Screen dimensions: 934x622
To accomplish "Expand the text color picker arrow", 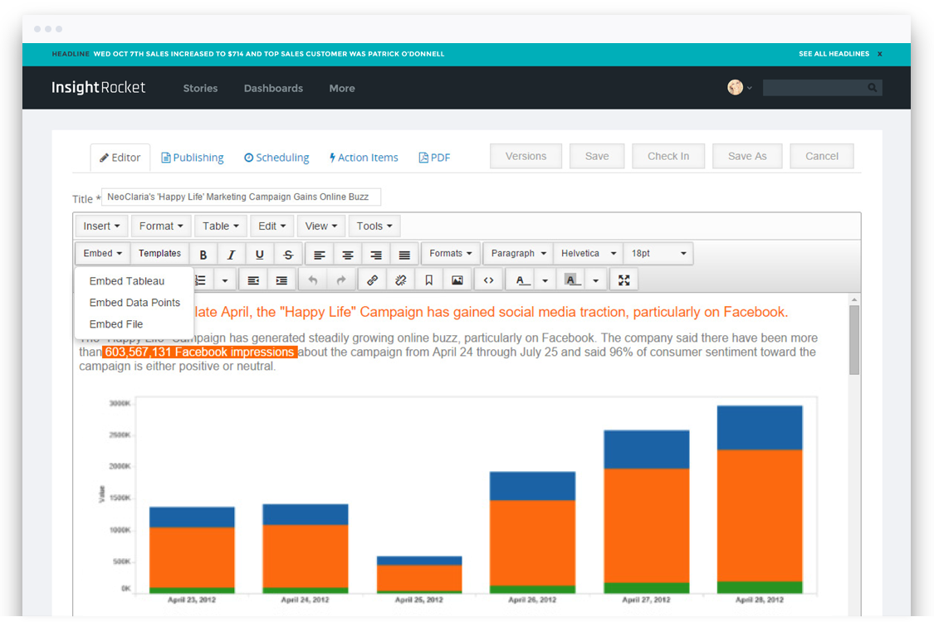I will tap(545, 279).
